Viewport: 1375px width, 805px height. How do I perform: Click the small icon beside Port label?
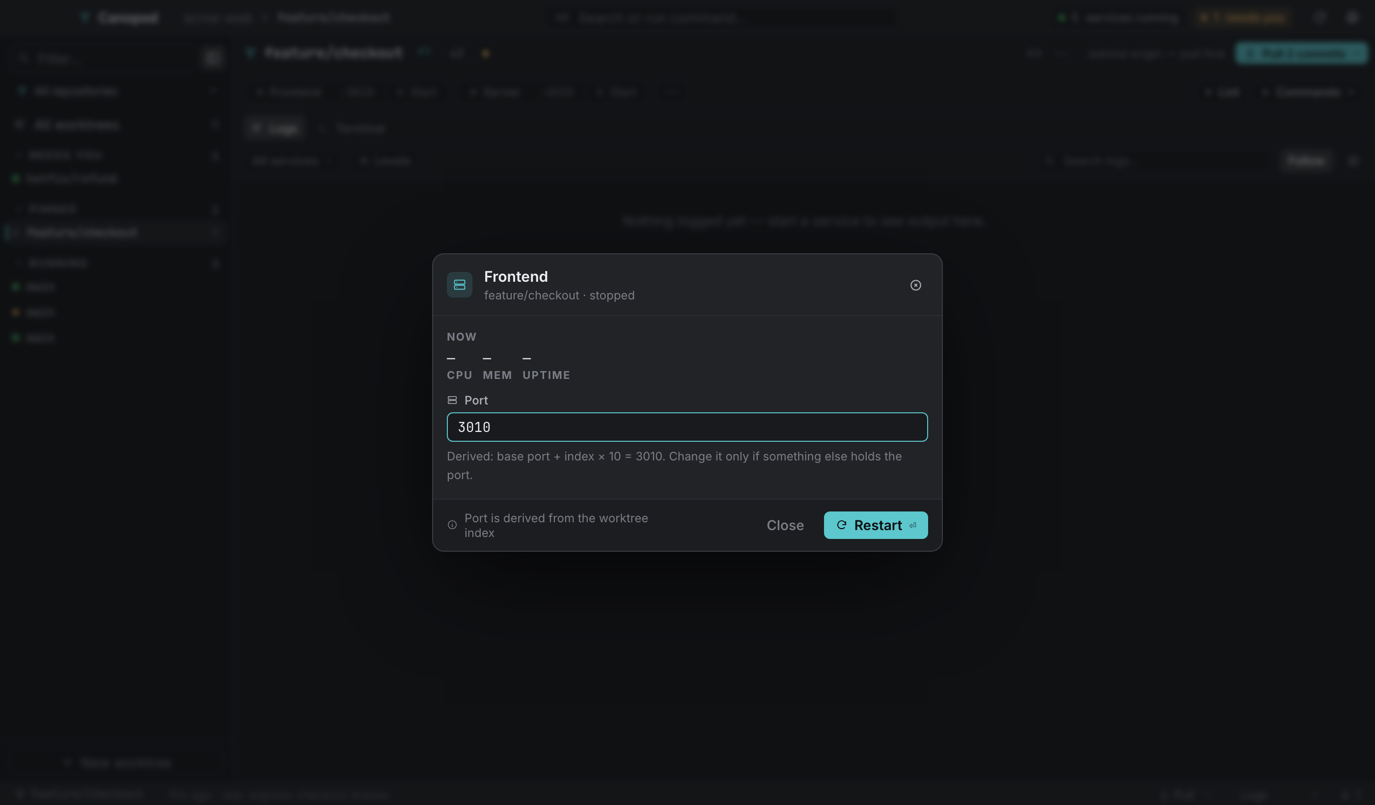[452, 401]
